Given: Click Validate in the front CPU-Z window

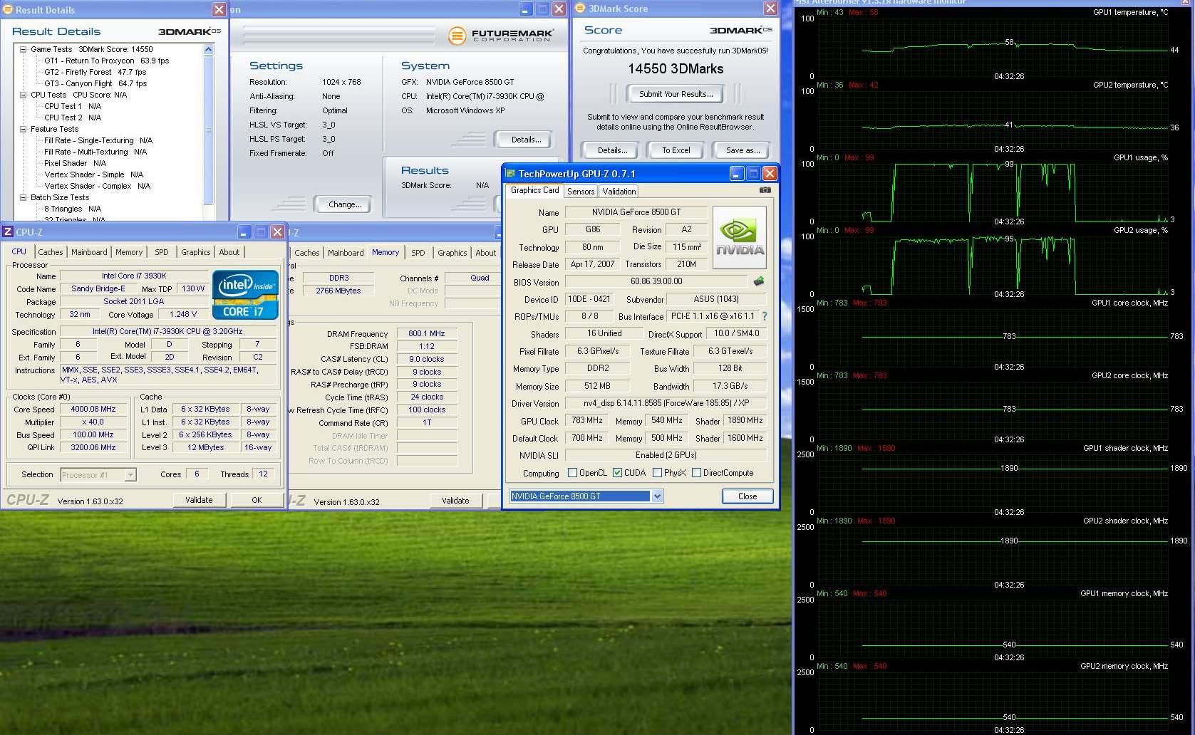Looking at the screenshot, I should 199,500.
